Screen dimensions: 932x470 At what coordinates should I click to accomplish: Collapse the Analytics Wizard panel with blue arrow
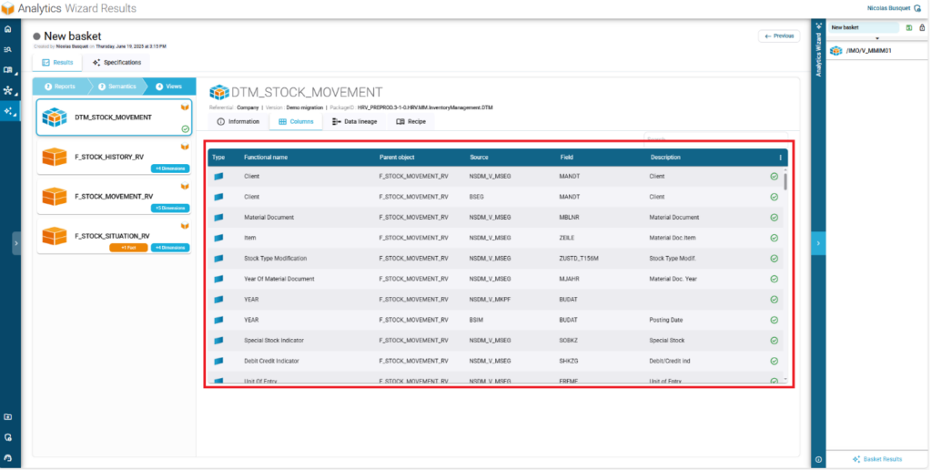click(818, 243)
